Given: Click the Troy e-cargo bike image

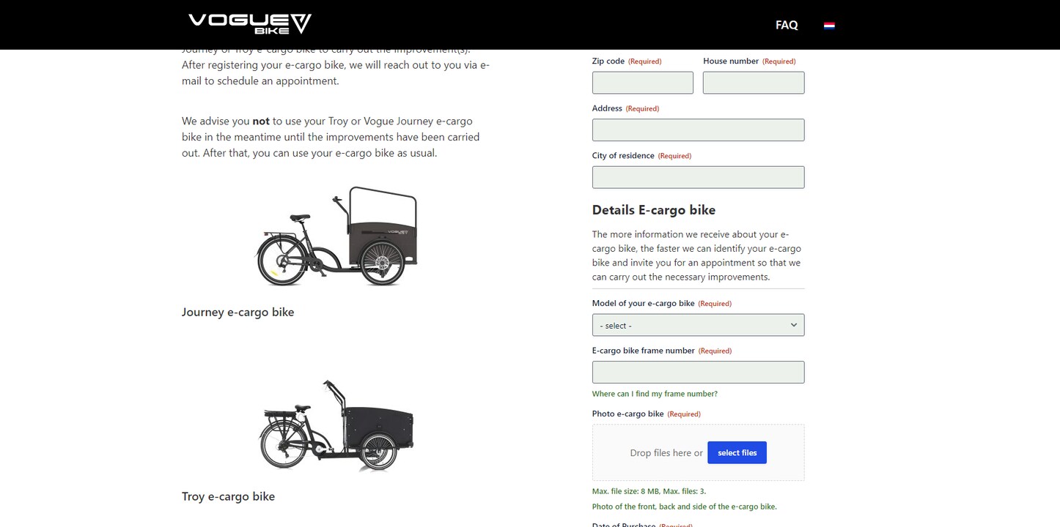Looking at the screenshot, I should (x=336, y=425).
